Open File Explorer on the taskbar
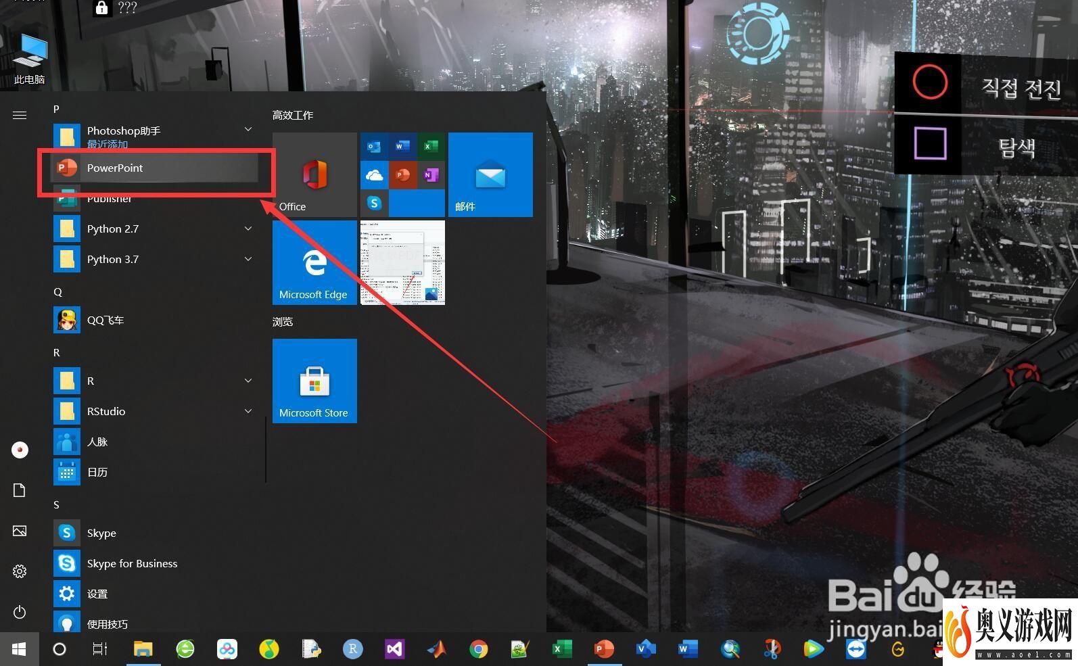The image size is (1078, 666). (143, 649)
